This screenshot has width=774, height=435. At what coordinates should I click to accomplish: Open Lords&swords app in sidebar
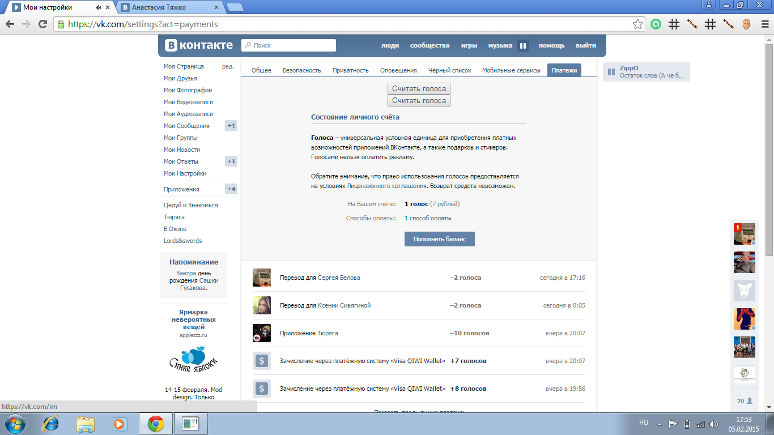(182, 241)
